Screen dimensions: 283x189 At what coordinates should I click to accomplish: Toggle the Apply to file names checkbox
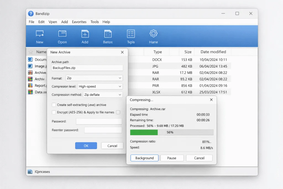click(x=118, y=112)
